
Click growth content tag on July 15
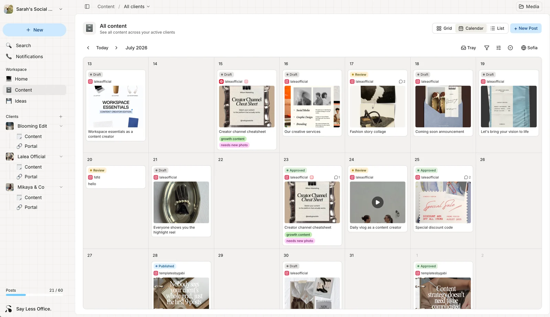[x=233, y=139]
